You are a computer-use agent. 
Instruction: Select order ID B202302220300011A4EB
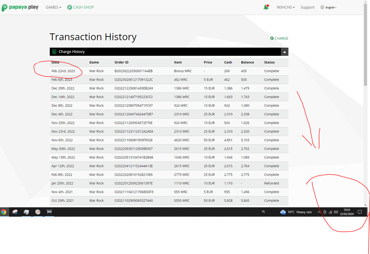pyautogui.click(x=134, y=71)
